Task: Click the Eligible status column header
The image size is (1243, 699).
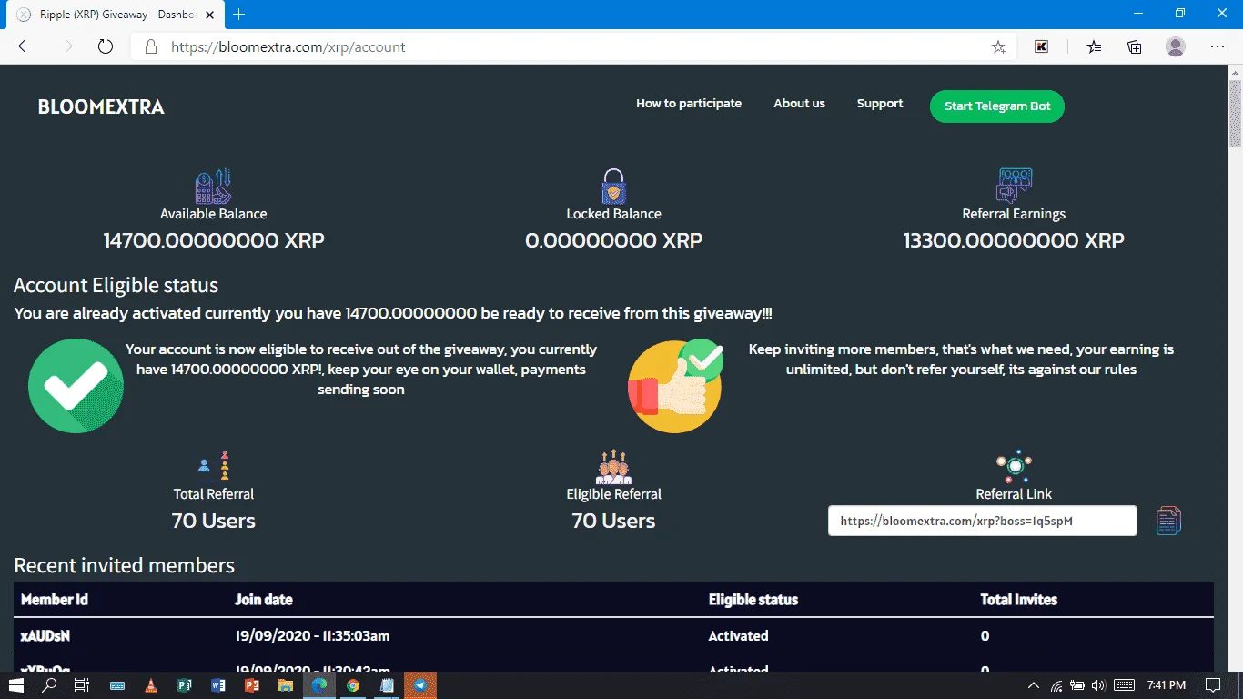Action: [753, 600]
